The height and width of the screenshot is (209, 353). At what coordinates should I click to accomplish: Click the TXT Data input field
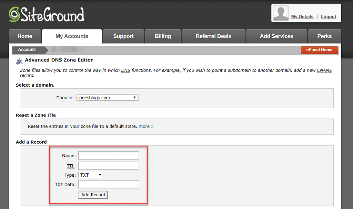click(109, 184)
